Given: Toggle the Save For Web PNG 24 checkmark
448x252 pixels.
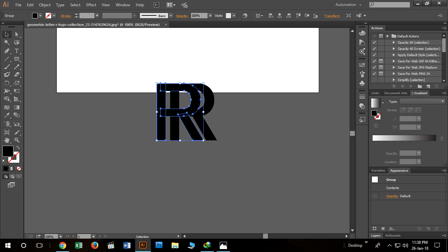Looking at the screenshot, I should click(x=374, y=73).
